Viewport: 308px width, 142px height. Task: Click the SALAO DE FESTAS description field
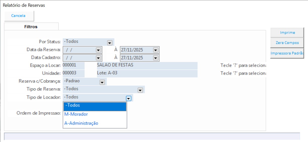click(147, 65)
